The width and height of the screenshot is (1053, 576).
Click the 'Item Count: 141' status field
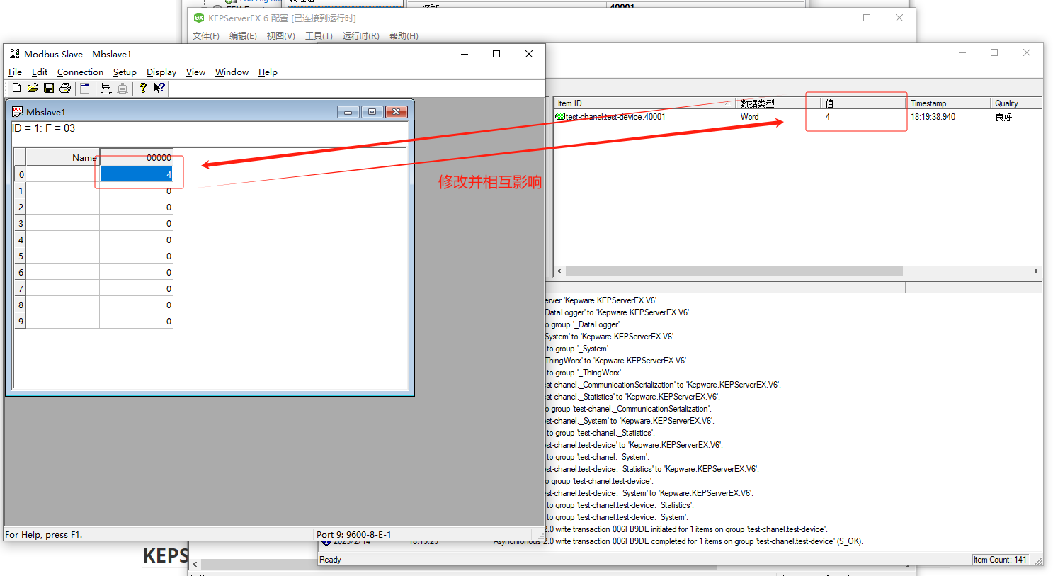click(1000, 560)
